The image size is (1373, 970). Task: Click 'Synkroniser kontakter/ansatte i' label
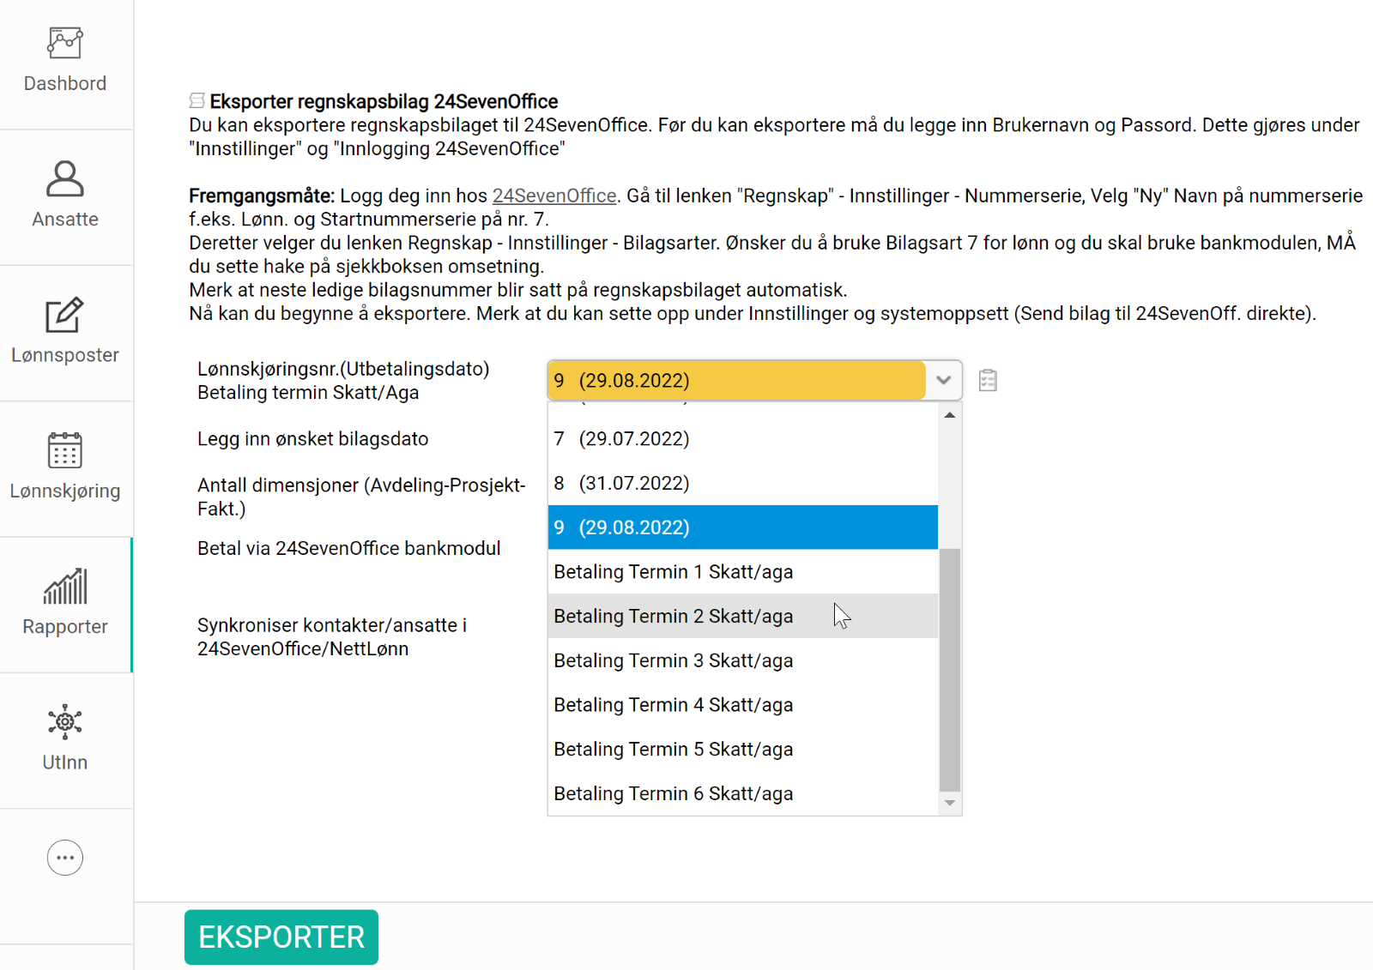[332, 625]
